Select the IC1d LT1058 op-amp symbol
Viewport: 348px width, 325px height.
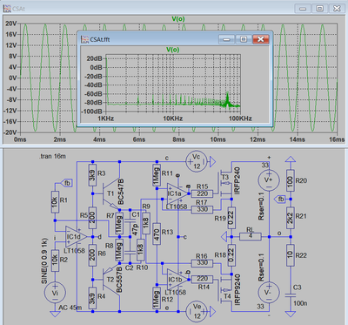click(x=76, y=237)
